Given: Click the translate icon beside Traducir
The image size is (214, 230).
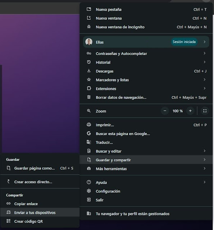Looking at the screenshot, I should 89,142.
